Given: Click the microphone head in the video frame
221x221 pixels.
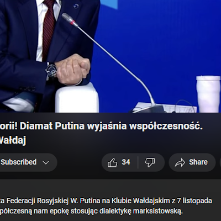Looking at the screenshot, I should tap(70, 20).
